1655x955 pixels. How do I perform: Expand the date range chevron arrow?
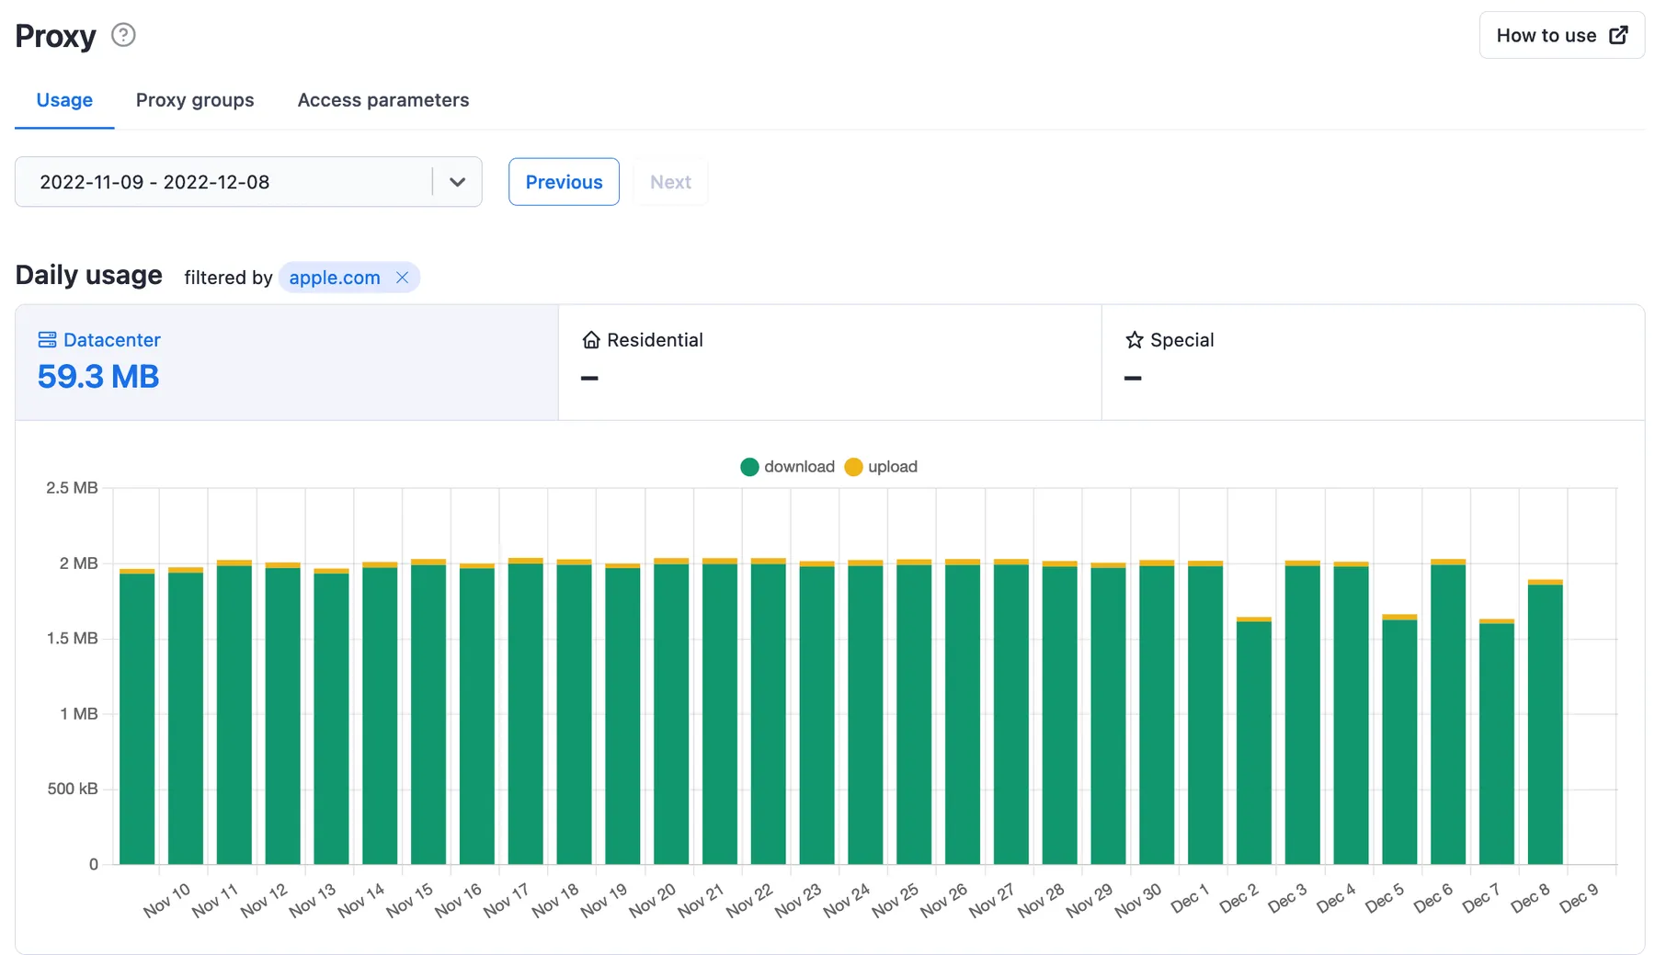tap(457, 182)
